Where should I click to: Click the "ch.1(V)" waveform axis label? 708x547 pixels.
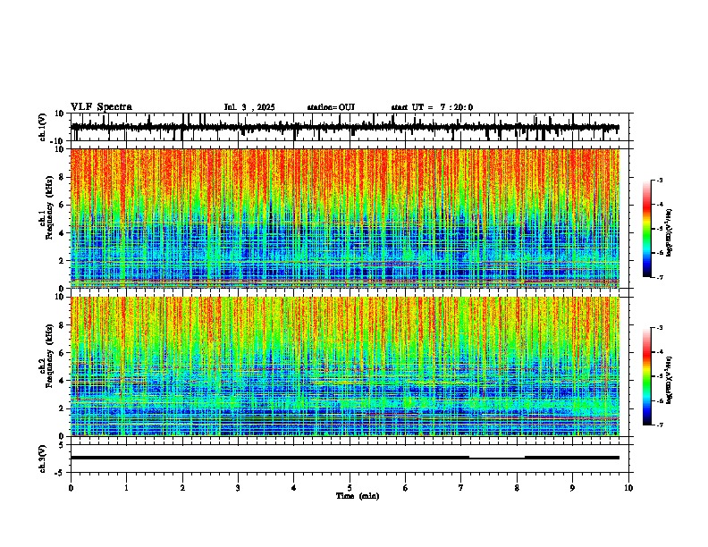point(43,127)
